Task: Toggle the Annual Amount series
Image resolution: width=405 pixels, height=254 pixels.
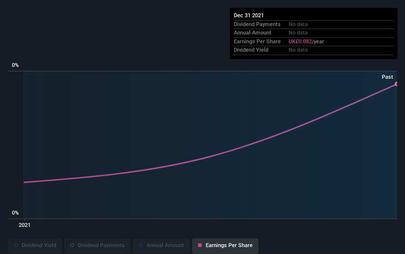Action: pyautogui.click(x=161, y=246)
